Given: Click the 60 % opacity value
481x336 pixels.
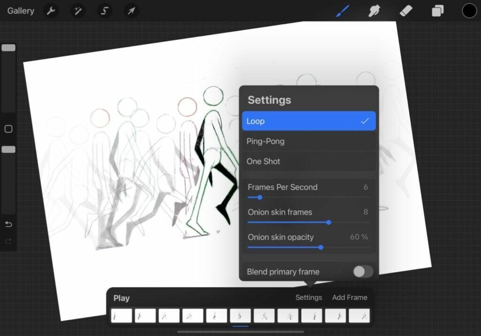Looking at the screenshot, I should click(358, 237).
